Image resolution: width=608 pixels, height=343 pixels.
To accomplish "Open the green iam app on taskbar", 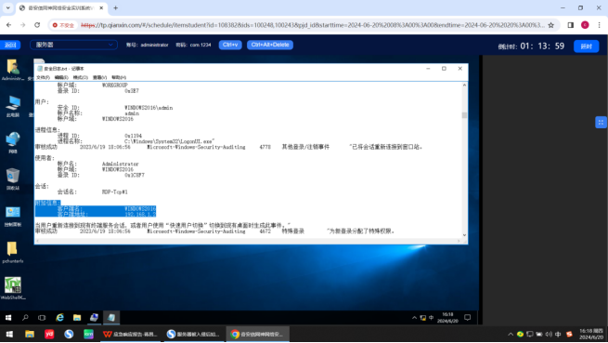I will 88,334.
